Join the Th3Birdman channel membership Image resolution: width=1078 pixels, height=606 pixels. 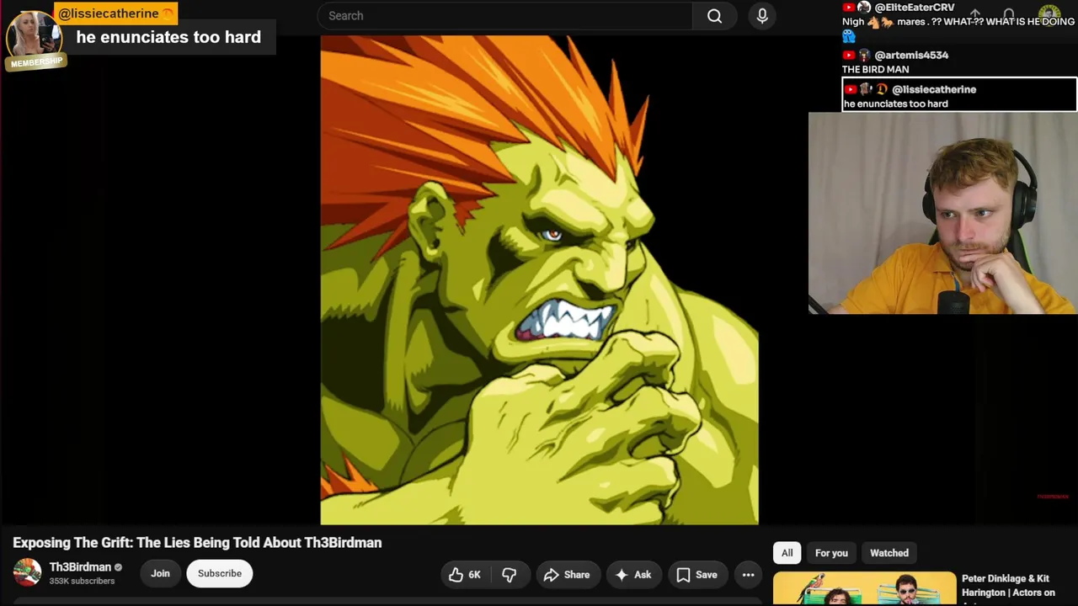160,573
